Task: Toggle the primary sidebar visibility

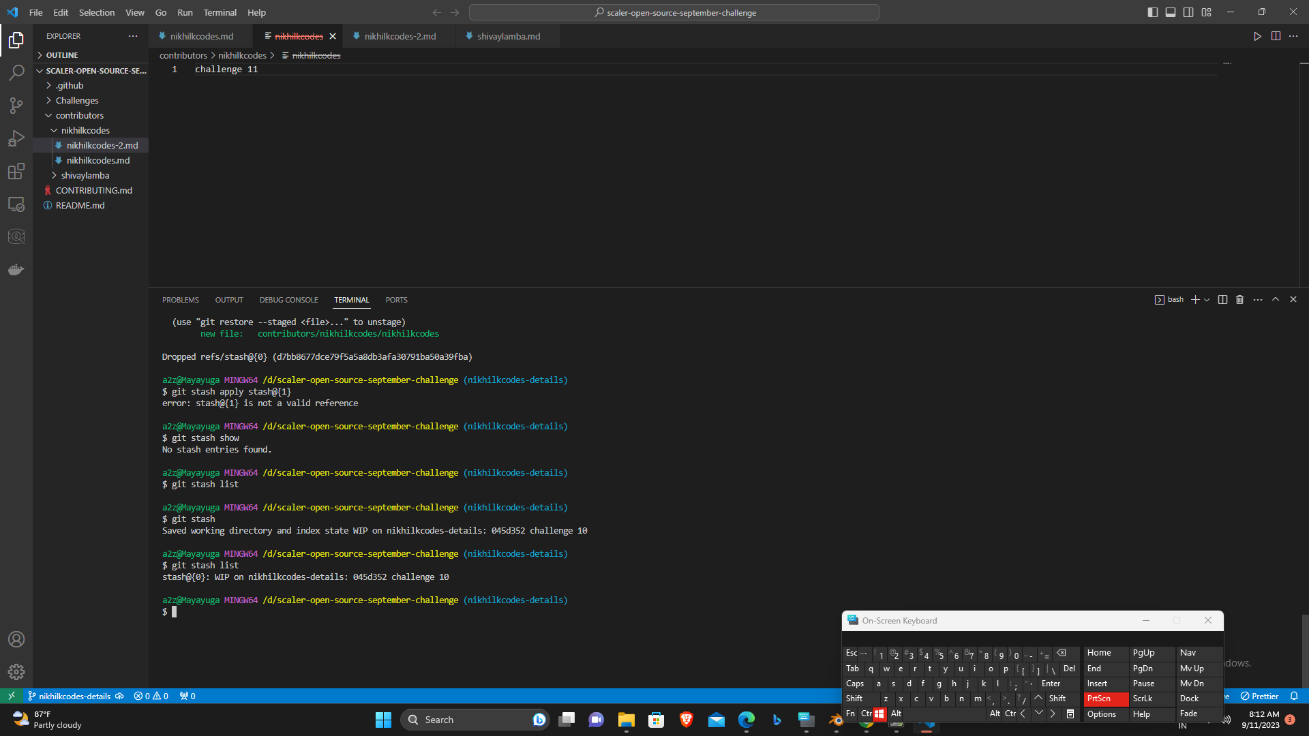Action: point(1152,12)
